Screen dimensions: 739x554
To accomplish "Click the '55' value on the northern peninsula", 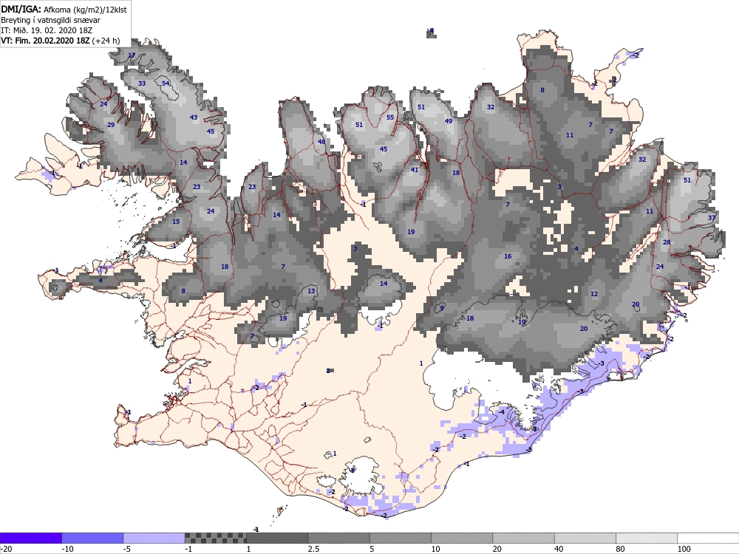I will coord(390,117).
